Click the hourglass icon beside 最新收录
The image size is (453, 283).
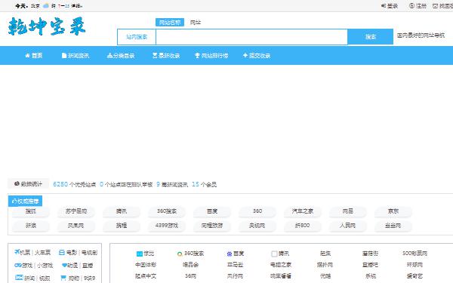(x=155, y=55)
